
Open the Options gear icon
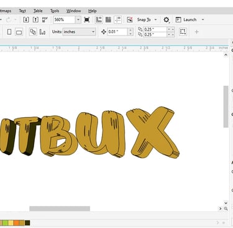tap(167, 20)
